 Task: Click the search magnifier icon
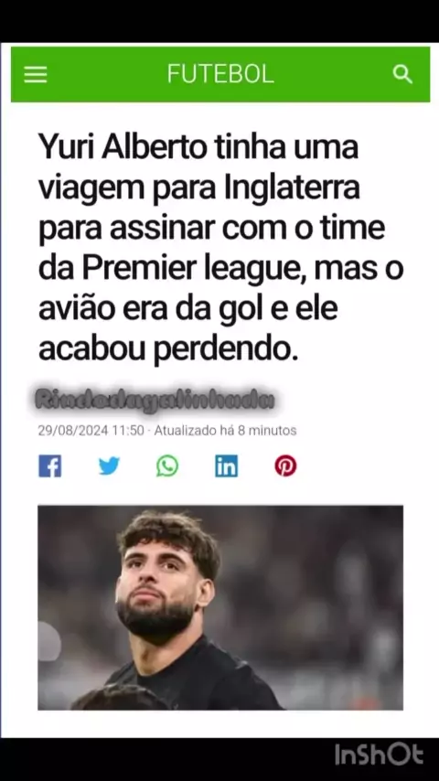click(402, 74)
